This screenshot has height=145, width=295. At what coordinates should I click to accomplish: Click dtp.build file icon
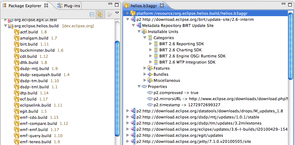coord(17,93)
